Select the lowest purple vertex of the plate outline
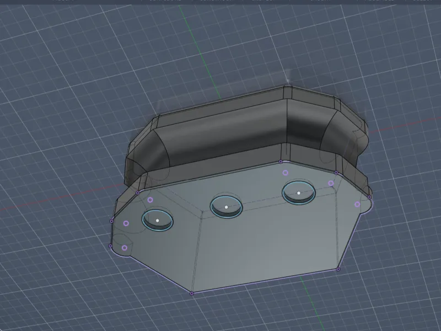 click(192, 293)
